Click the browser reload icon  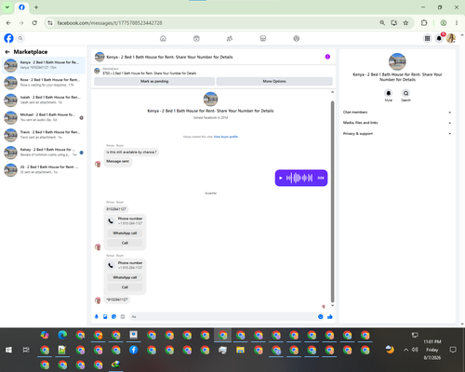point(34,23)
